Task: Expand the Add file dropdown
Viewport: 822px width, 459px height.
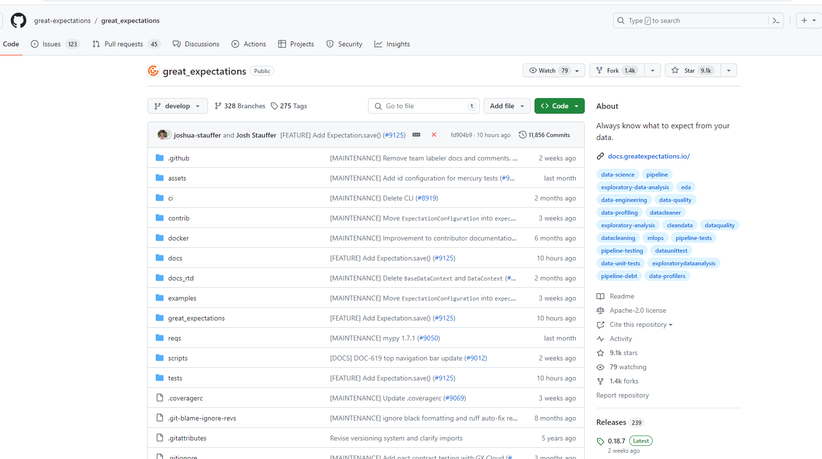Action: pyautogui.click(x=507, y=106)
